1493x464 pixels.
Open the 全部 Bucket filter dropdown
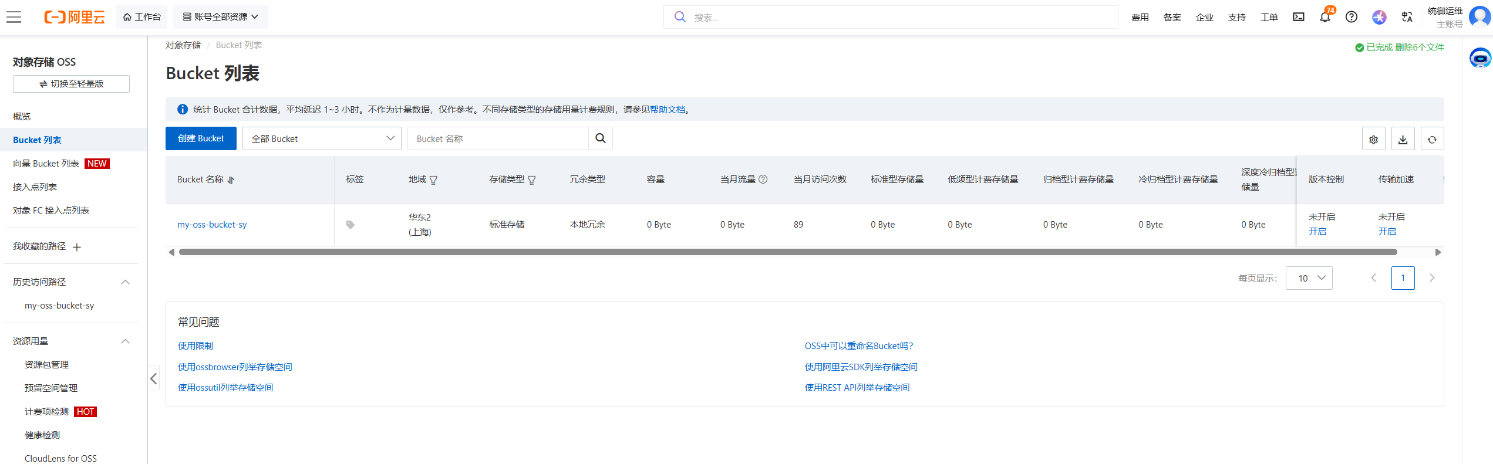322,138
